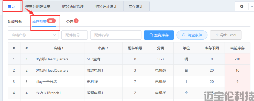Image resolution: width=254 pixels, height=101 pixels.
Task: Open the 财务凭证管理 tab
Action: 73,6
